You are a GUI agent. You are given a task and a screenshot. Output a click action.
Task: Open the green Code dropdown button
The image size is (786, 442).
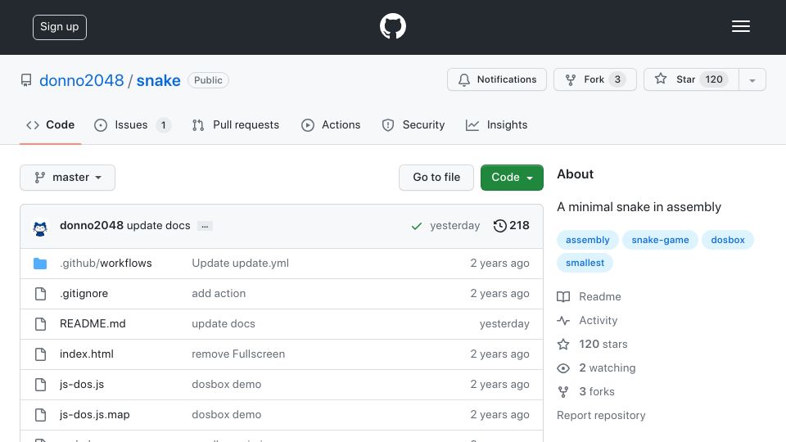tap(512, 178)
